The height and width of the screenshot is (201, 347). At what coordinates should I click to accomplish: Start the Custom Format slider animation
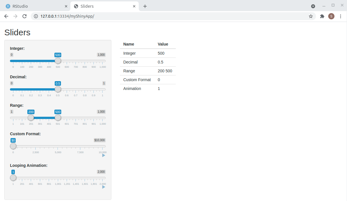[103, 155]
